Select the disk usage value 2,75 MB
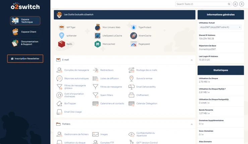The image size is (248, 144). click(x=203, y=82)
